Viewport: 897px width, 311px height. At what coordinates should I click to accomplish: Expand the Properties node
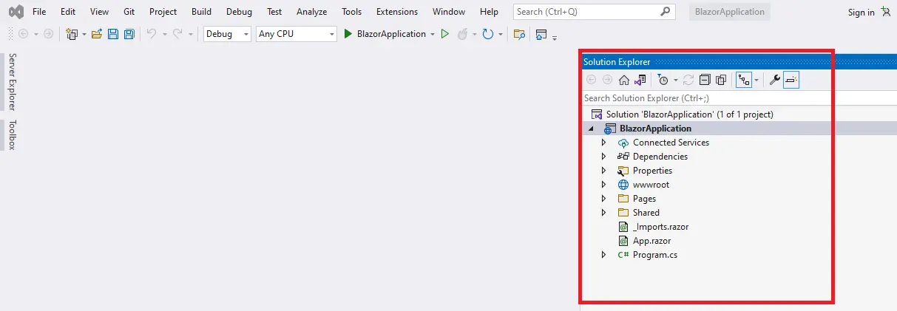click(603, 171)
